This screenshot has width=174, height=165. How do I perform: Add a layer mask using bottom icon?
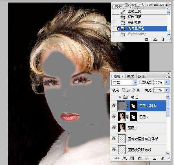click(x=131, y=159)
